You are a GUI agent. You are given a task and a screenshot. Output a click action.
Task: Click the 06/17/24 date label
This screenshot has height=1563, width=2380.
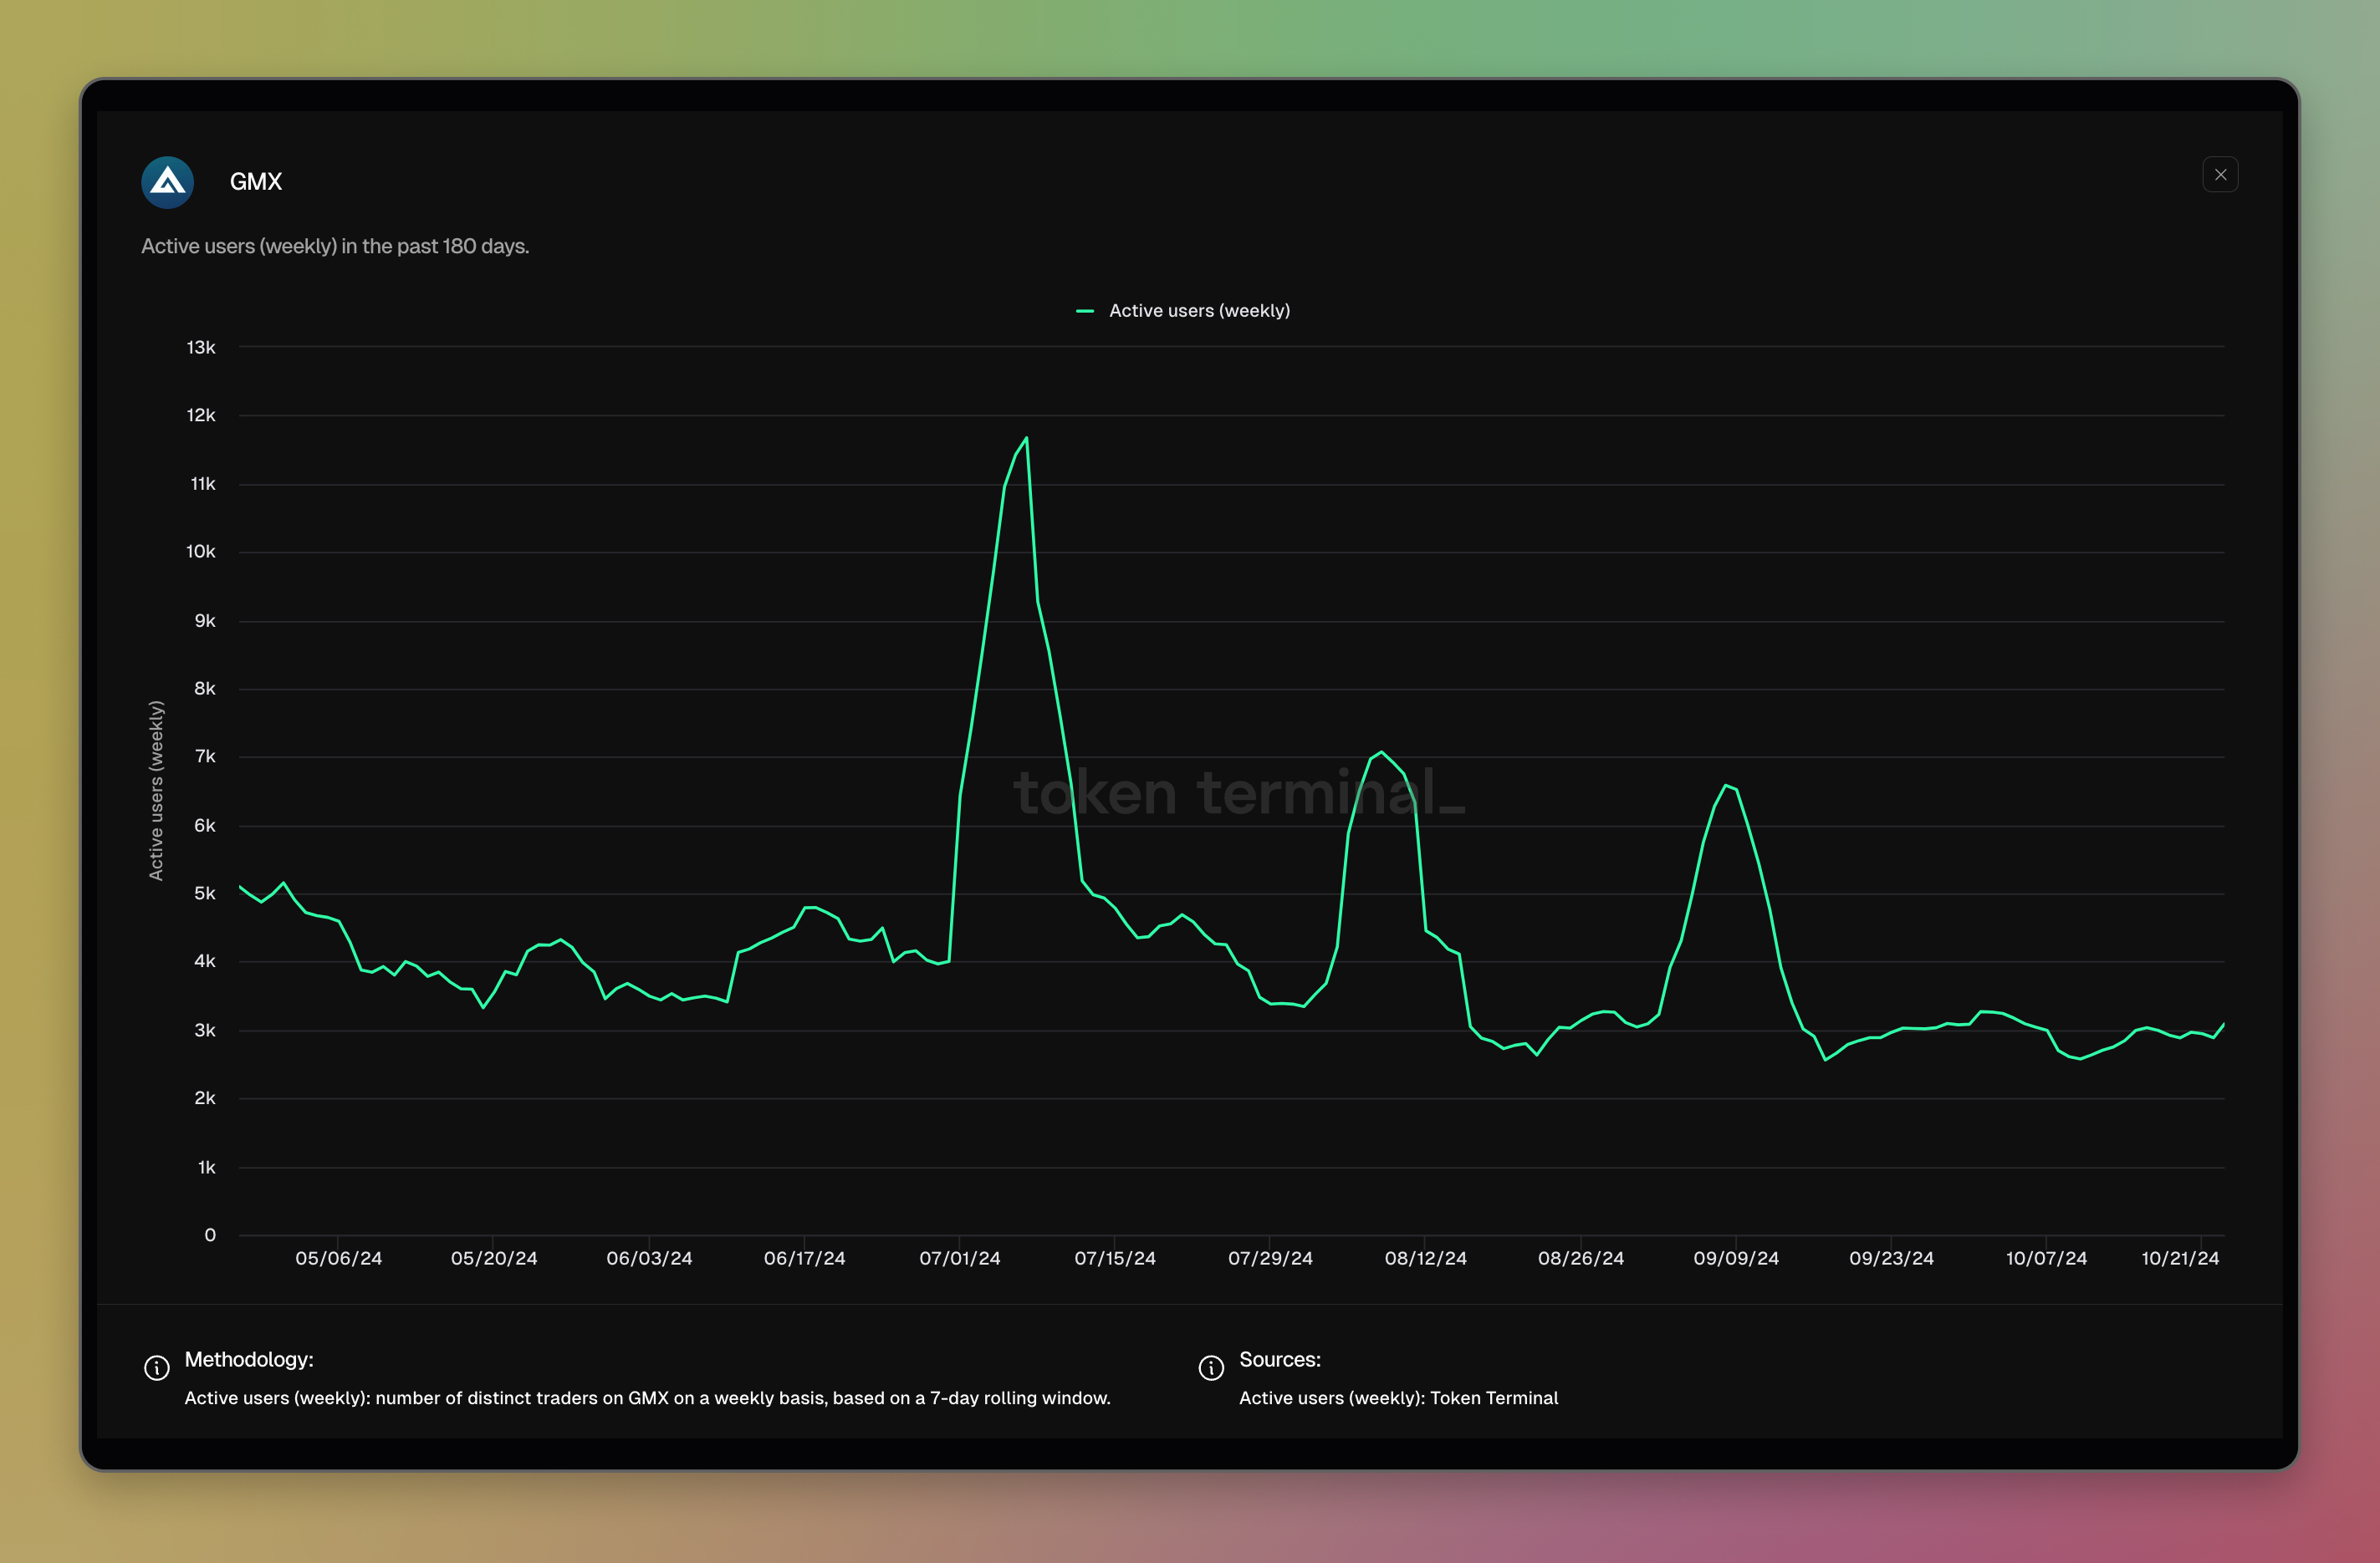[x=804, y=1258]
